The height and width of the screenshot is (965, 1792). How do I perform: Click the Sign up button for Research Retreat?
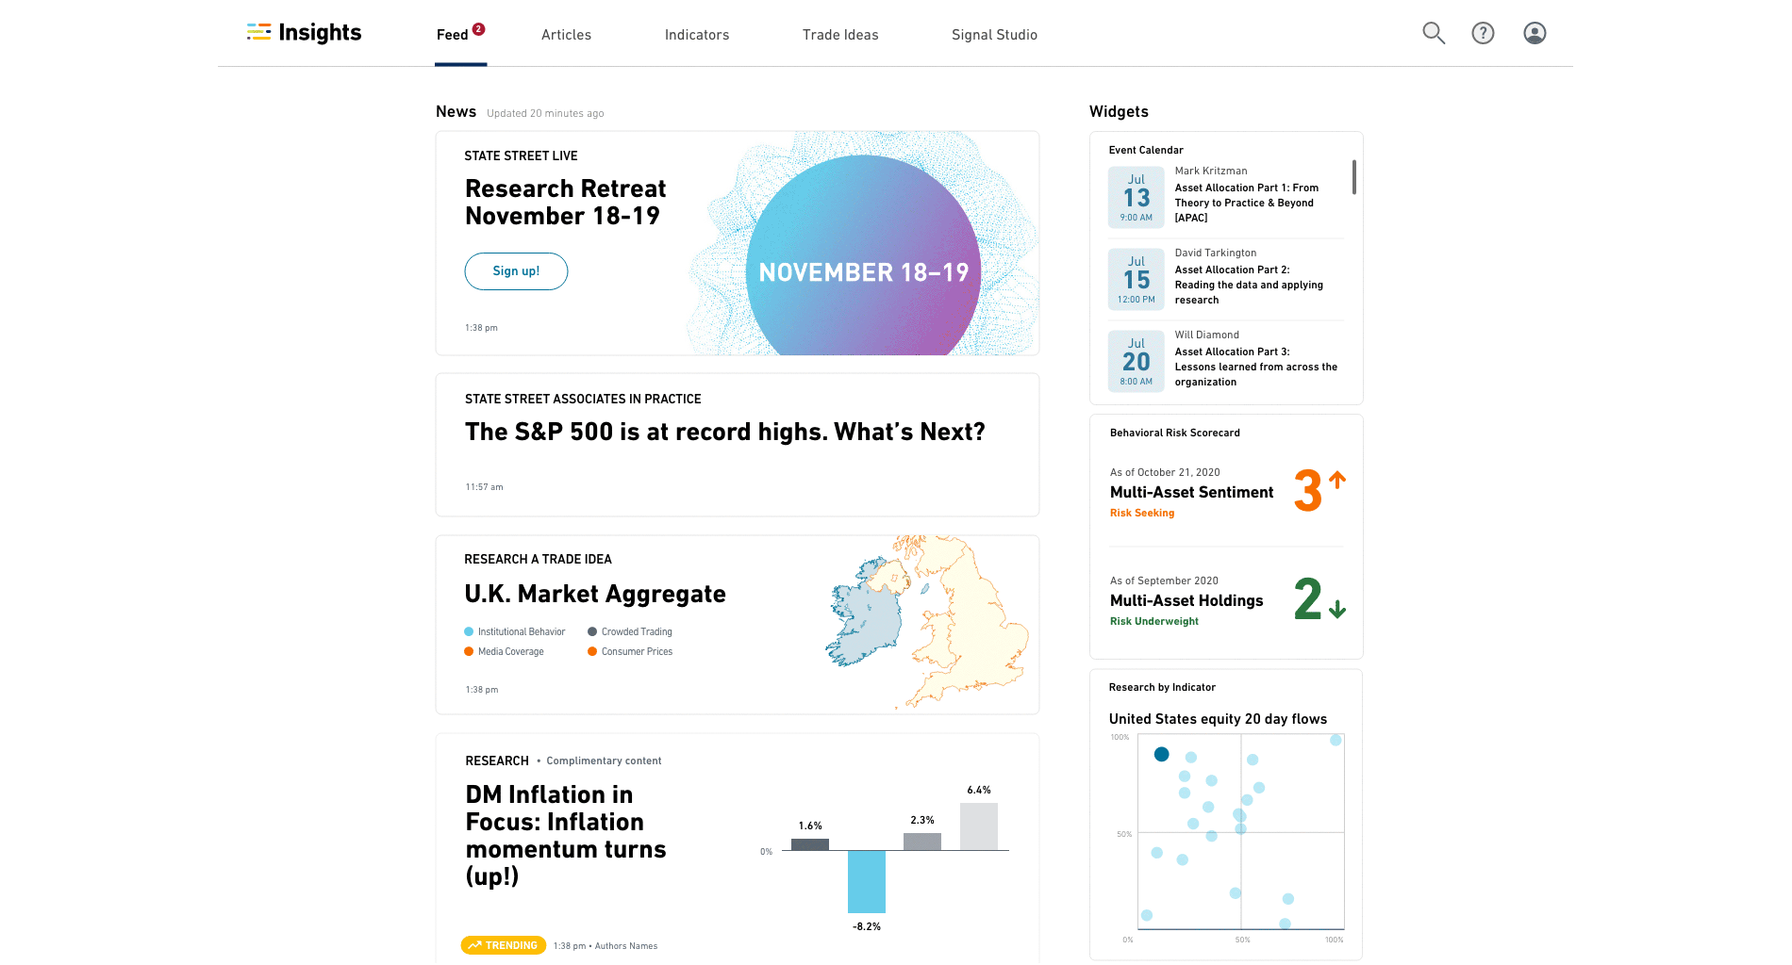pyautogui.click(x=516, y=270)
